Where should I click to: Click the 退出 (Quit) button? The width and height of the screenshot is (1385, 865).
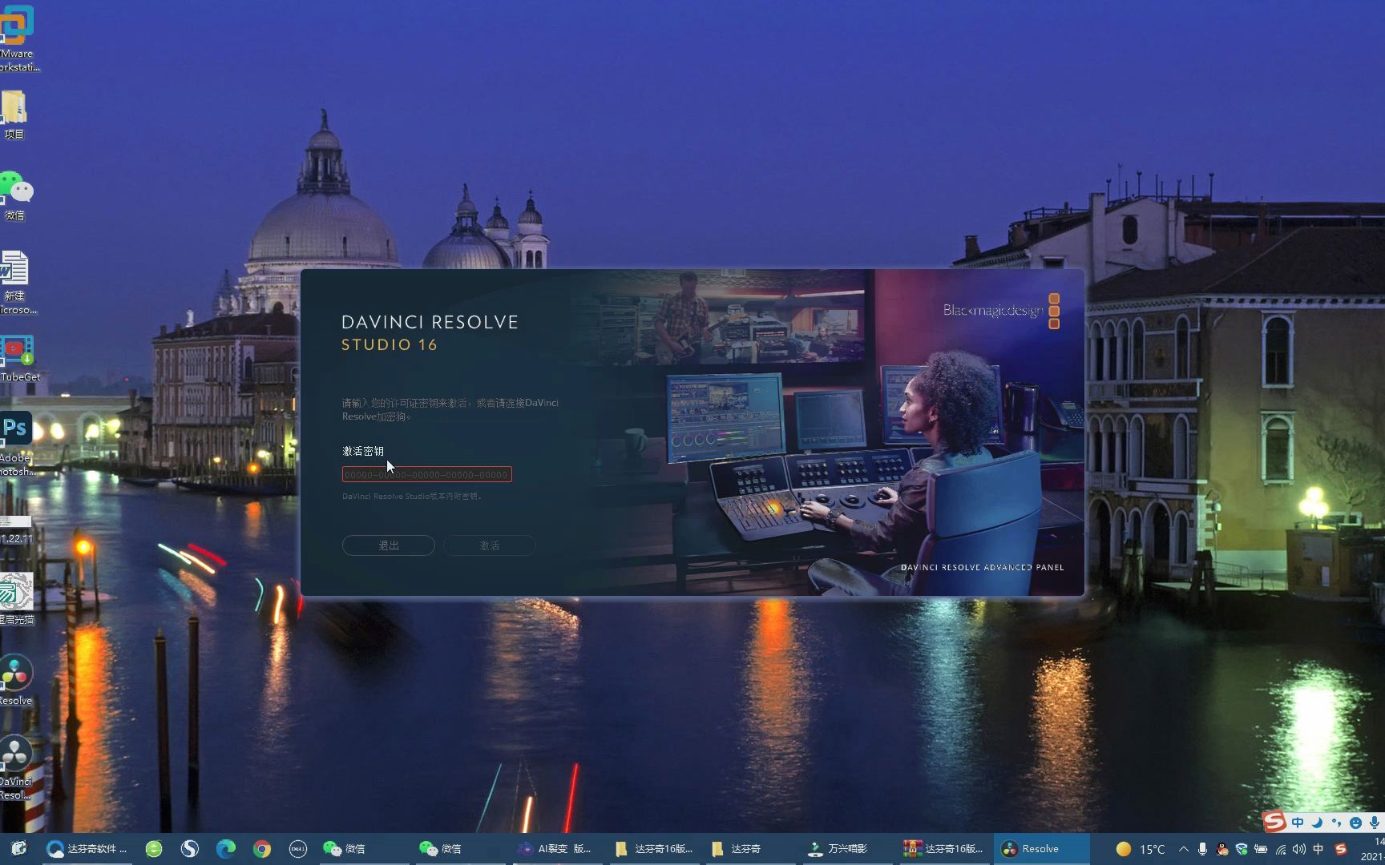(x=389, y=545)
